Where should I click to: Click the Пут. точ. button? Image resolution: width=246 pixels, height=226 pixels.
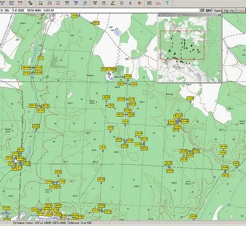229,11
